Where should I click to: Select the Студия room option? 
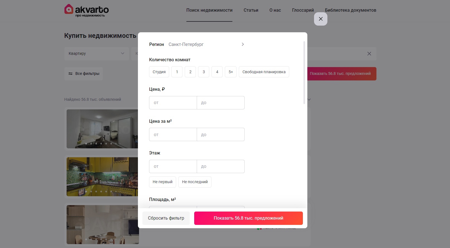pyautogui.click(x=159, y=72)
